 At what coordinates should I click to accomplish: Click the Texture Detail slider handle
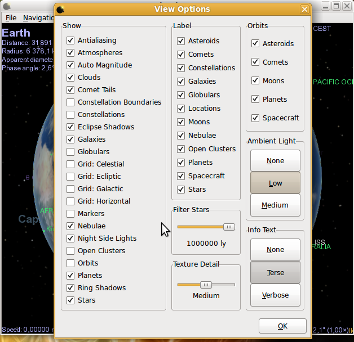coord(206,285)
